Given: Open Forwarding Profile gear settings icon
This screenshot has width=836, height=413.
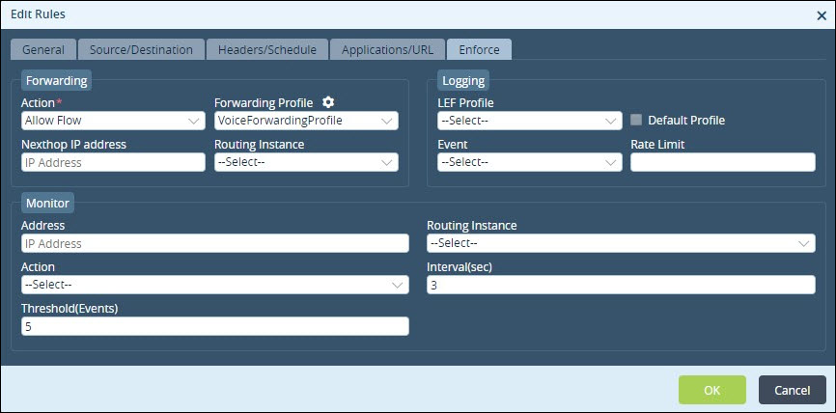Looking at the screenshot, I should [328, 101].
